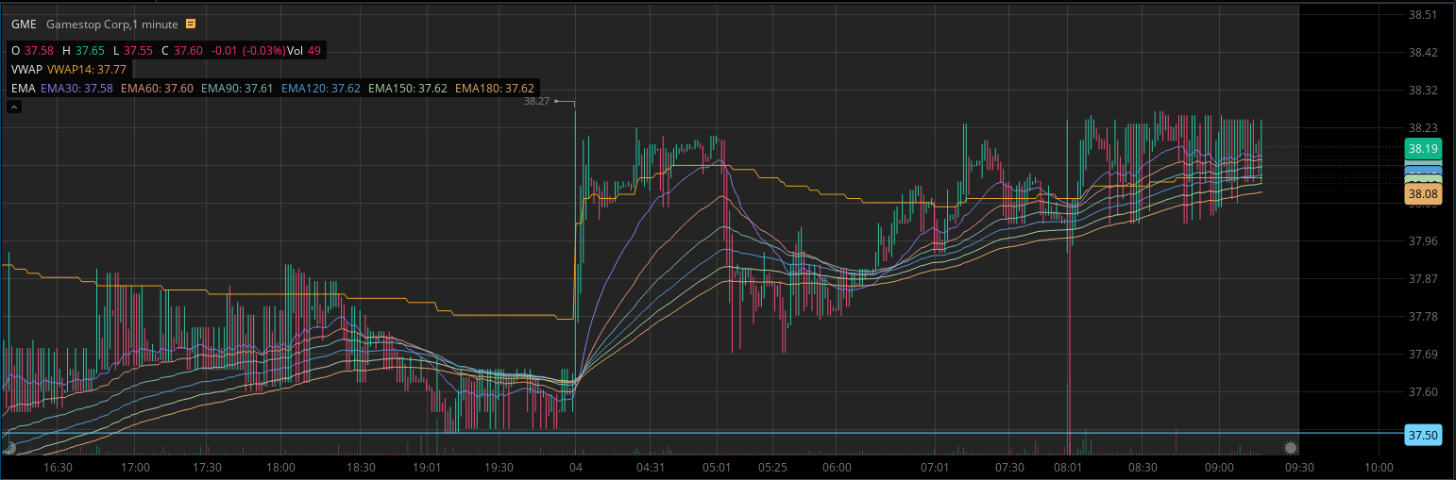Click the 37.78 price axis label
Screen dimensions: 1456x480
[1422, 317]
